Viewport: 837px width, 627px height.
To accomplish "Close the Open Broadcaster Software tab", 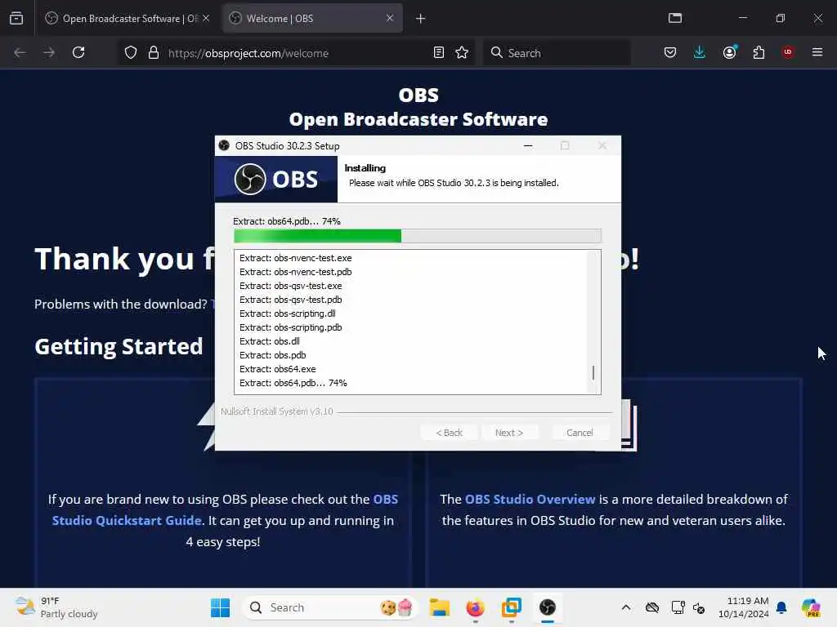I will pyautogui.click(x=206, y=18).
